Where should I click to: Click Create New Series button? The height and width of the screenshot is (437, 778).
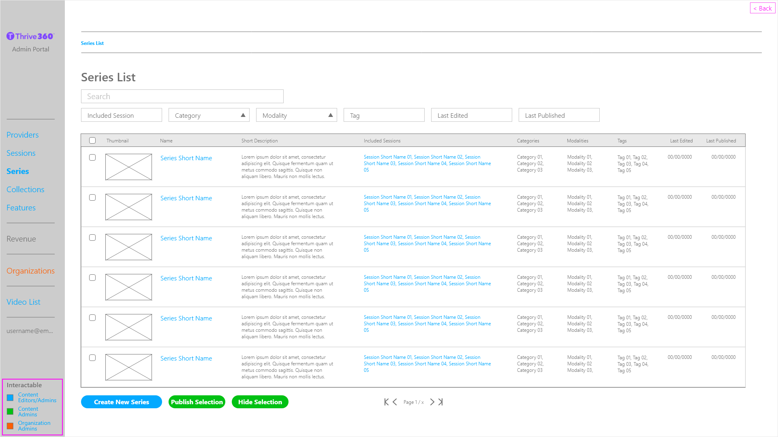121,402
